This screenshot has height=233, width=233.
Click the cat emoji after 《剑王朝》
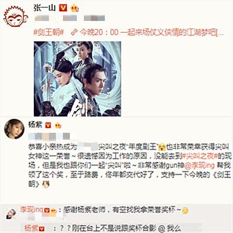pos(46,184)
